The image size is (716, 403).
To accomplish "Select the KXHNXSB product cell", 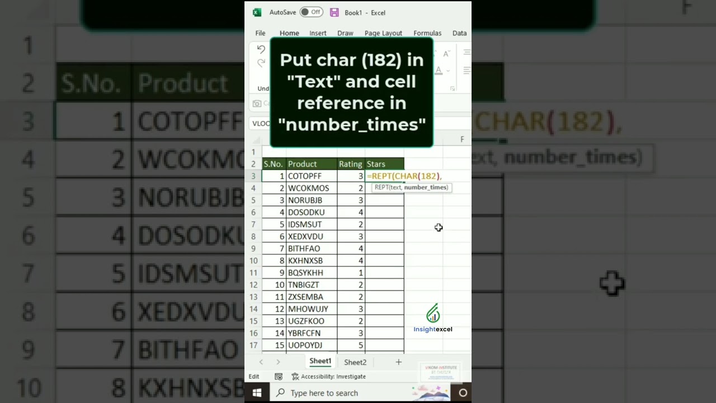I will [312, 260].
